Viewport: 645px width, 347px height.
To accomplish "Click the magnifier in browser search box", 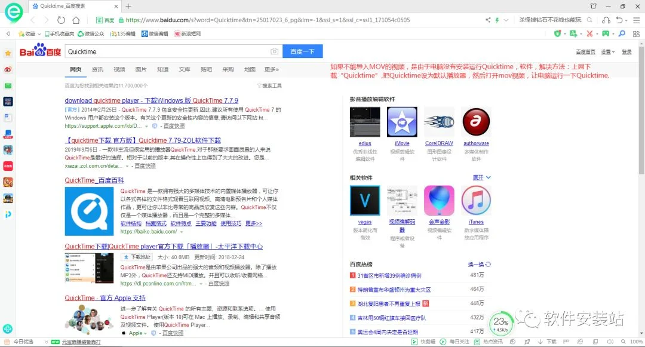I will coord(589,20).
